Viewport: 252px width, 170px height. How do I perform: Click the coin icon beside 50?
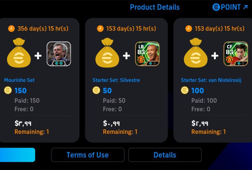point(96,90)
